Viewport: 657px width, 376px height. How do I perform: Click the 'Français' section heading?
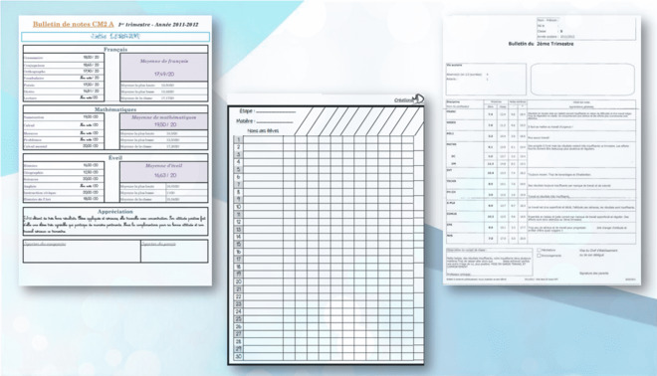115,49
